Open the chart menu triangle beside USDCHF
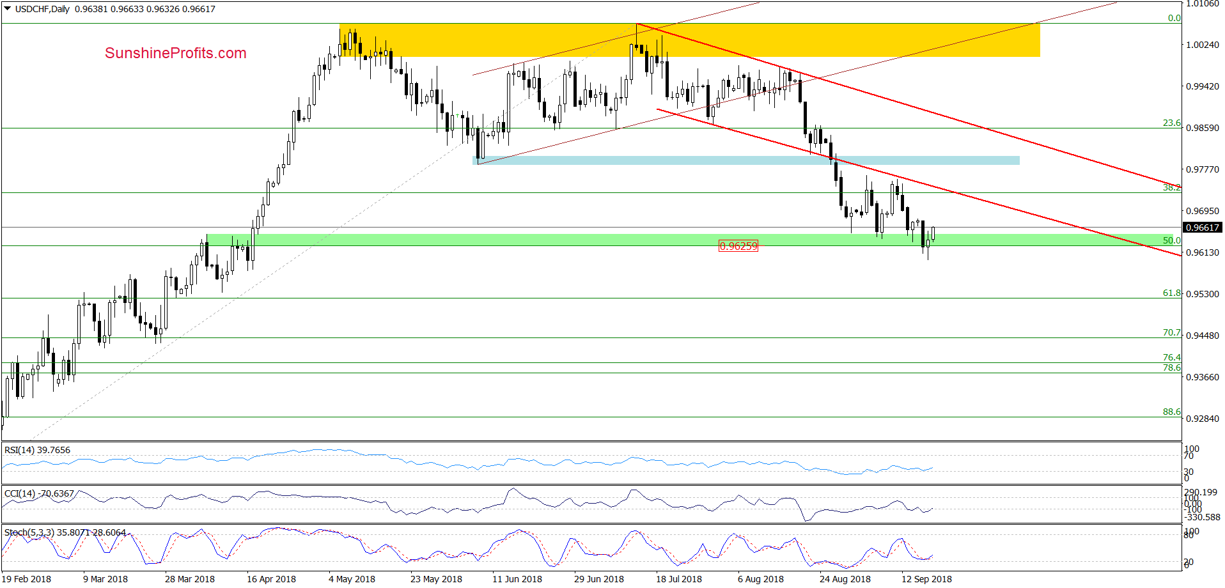Screen dimensions: 1225x588 [x=7, y=9]
